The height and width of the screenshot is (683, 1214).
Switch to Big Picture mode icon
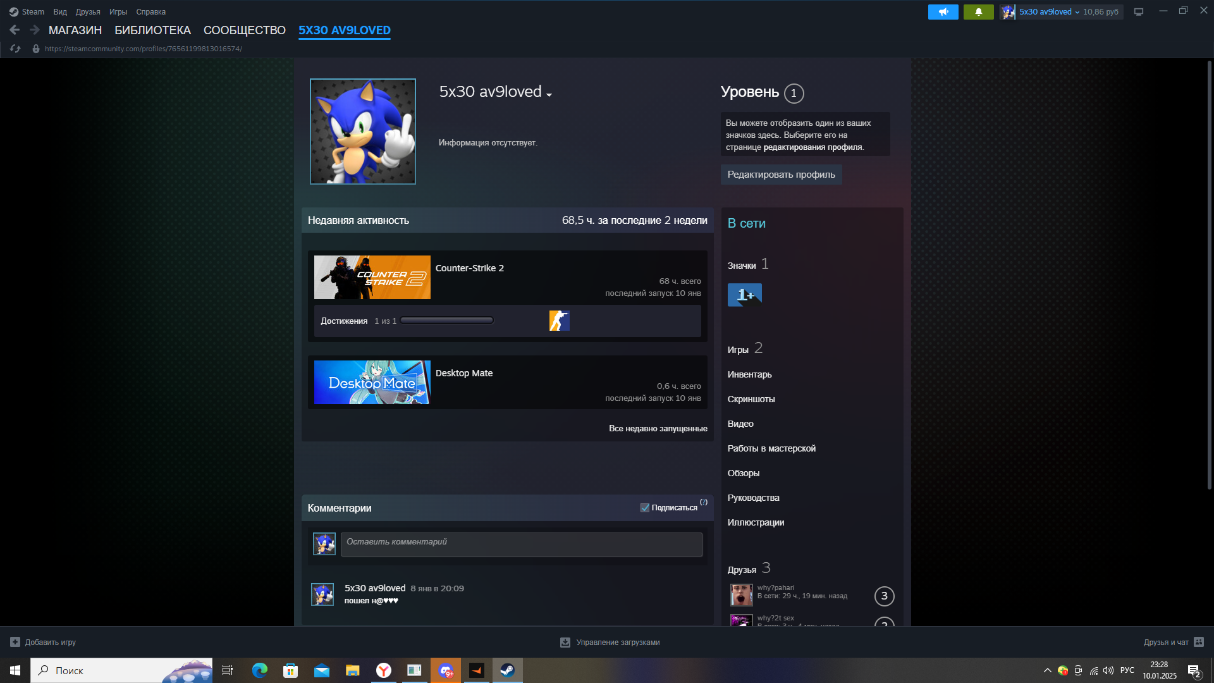(x=1139, y=12)
